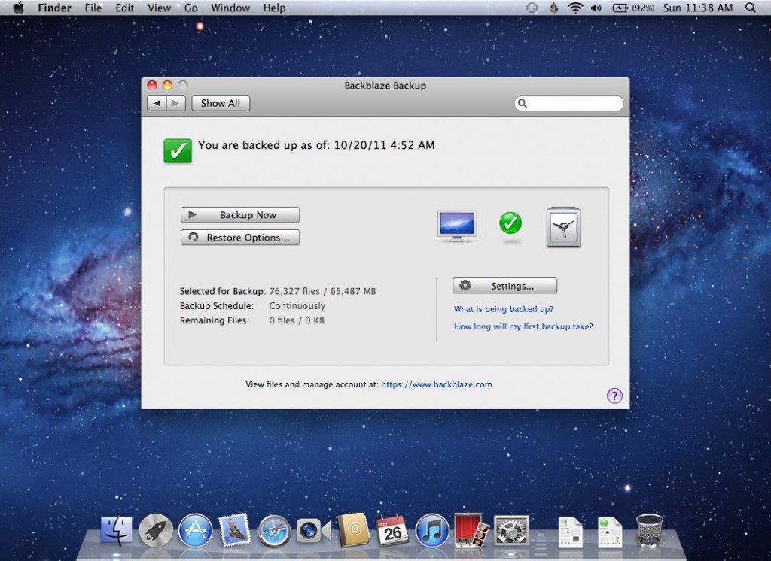Open Launchpad from the Dock

(156, 530)
